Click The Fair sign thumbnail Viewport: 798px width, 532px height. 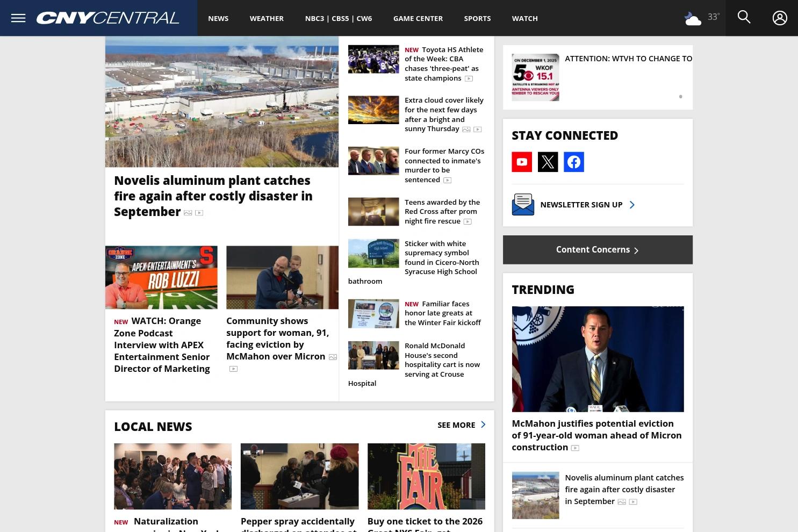pyautogui.click(x=426, y=476)
